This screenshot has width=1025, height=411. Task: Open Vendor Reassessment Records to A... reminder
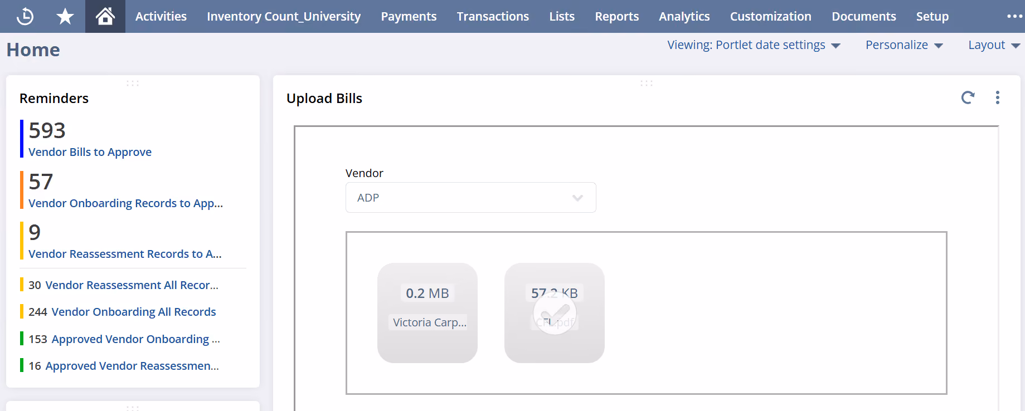coord(125,254)
